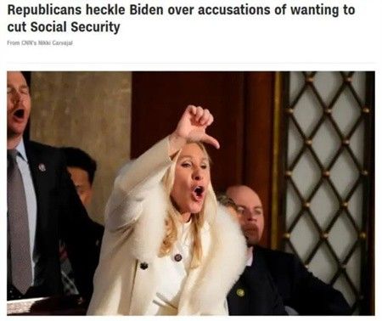Click the shouting man at the left edge
382x321 pixels.
pos(17,108)
